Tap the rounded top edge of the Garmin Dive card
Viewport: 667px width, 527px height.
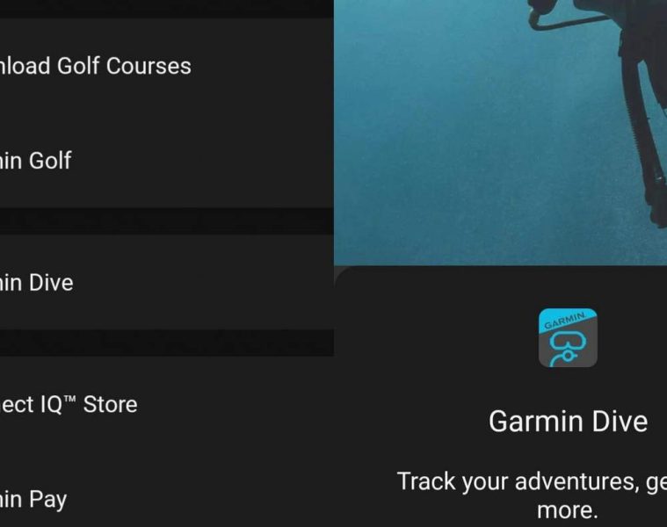[x=500, y=269]
